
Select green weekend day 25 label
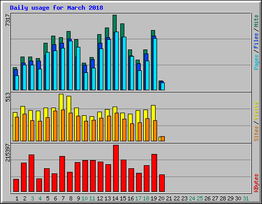[x=200, y=198]
